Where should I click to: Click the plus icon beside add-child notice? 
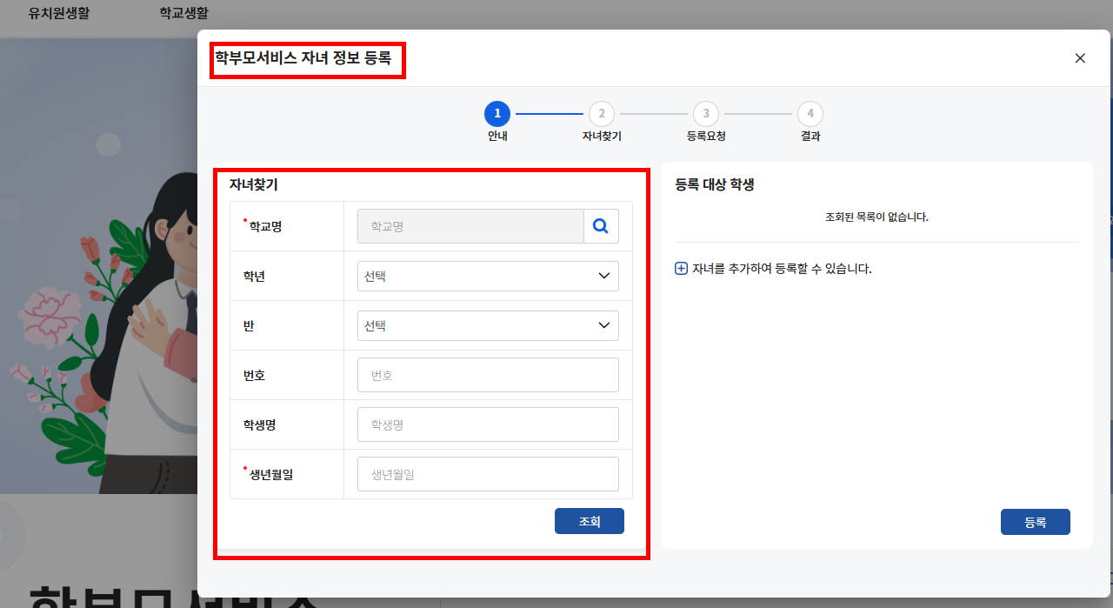coord(681,269)
